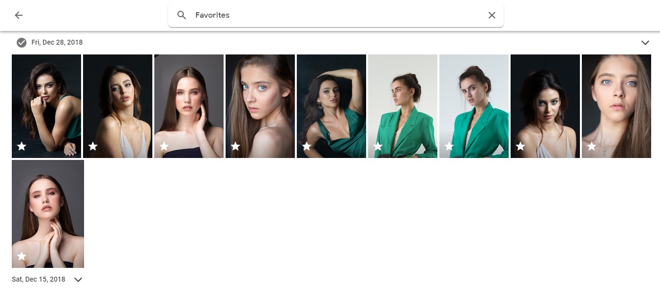Click star on green dress photo
This screenshot has height=288, width=660.
pyautogui.click(x=307, y=146)
